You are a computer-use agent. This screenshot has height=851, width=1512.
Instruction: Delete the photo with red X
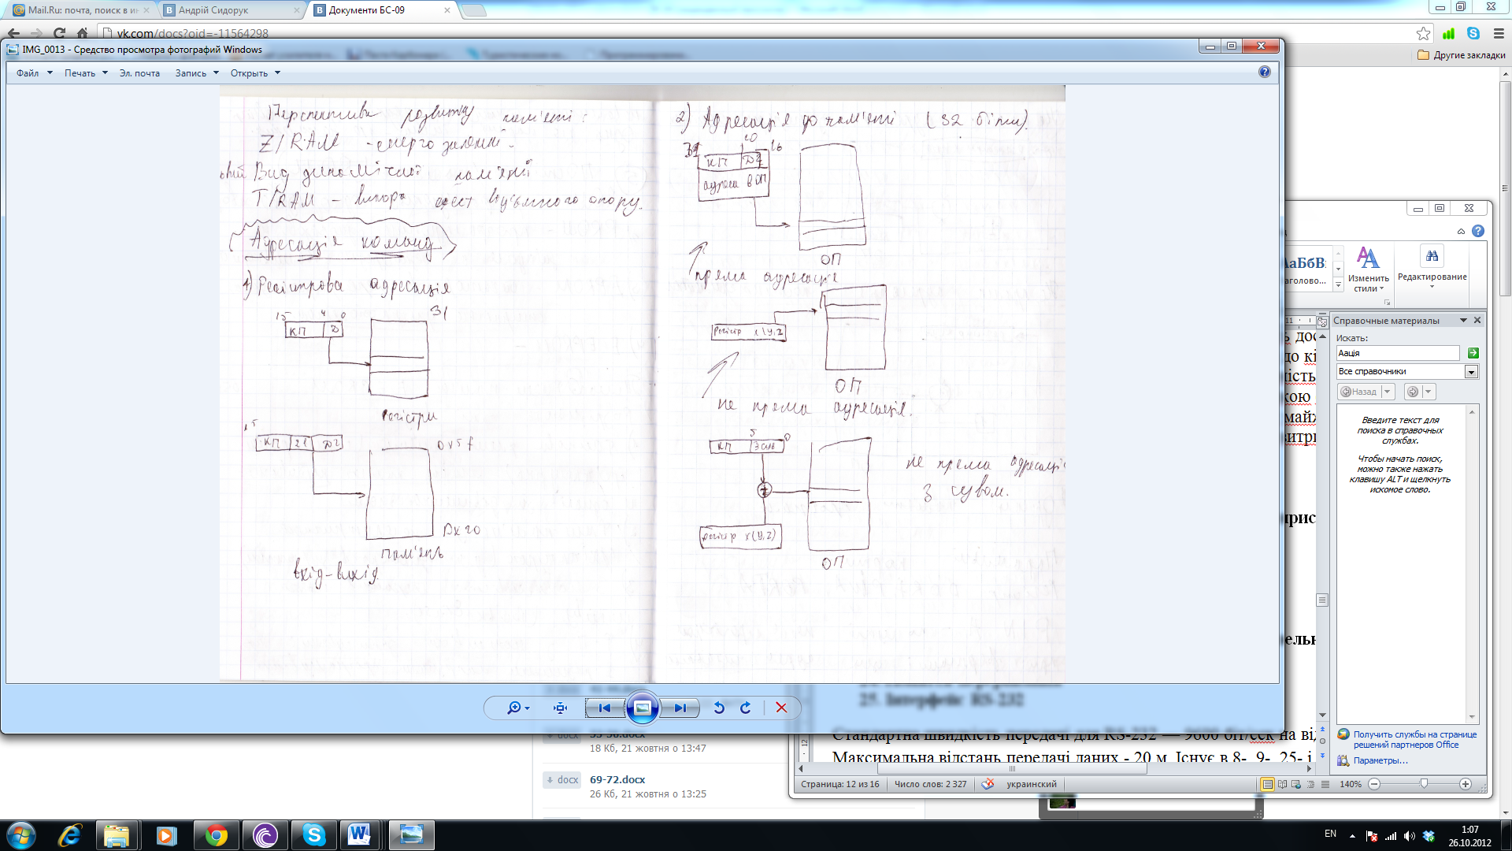pos(781,708)
